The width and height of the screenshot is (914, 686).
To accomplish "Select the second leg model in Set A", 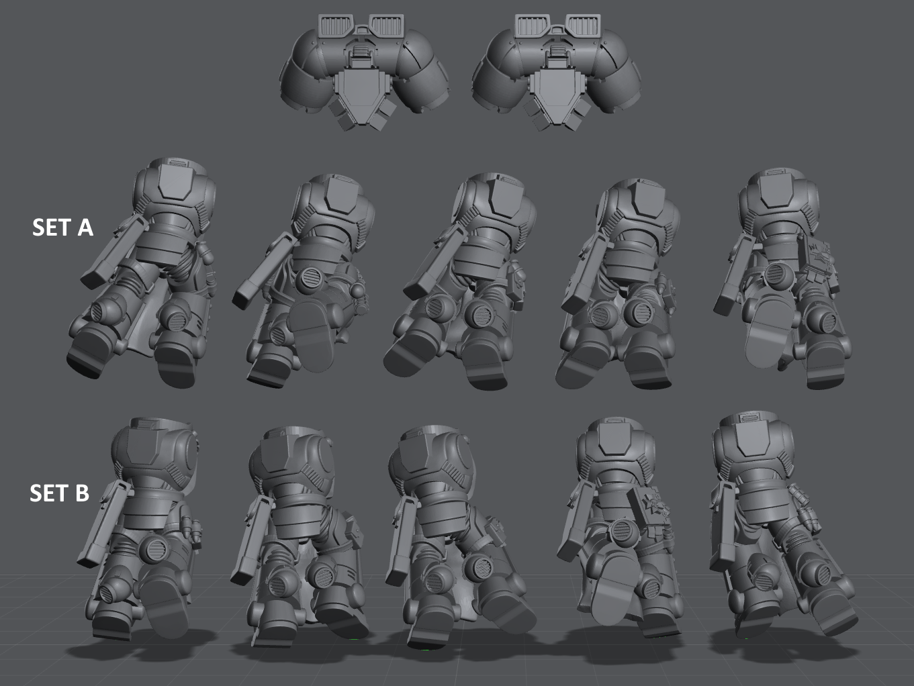I will (x=304, y=282).
